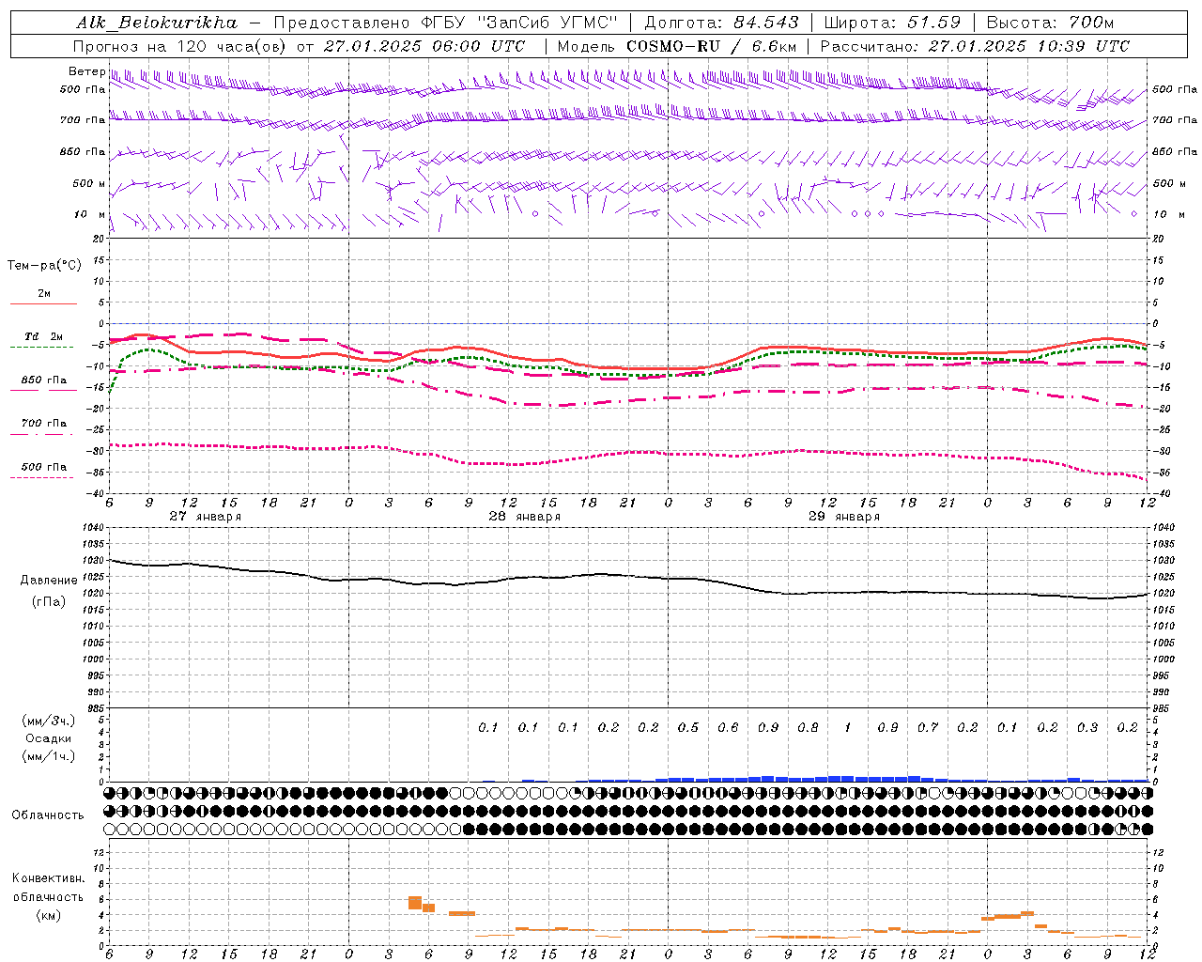Click the 'Облачность' cloud cover label

[x=48, y=815]
